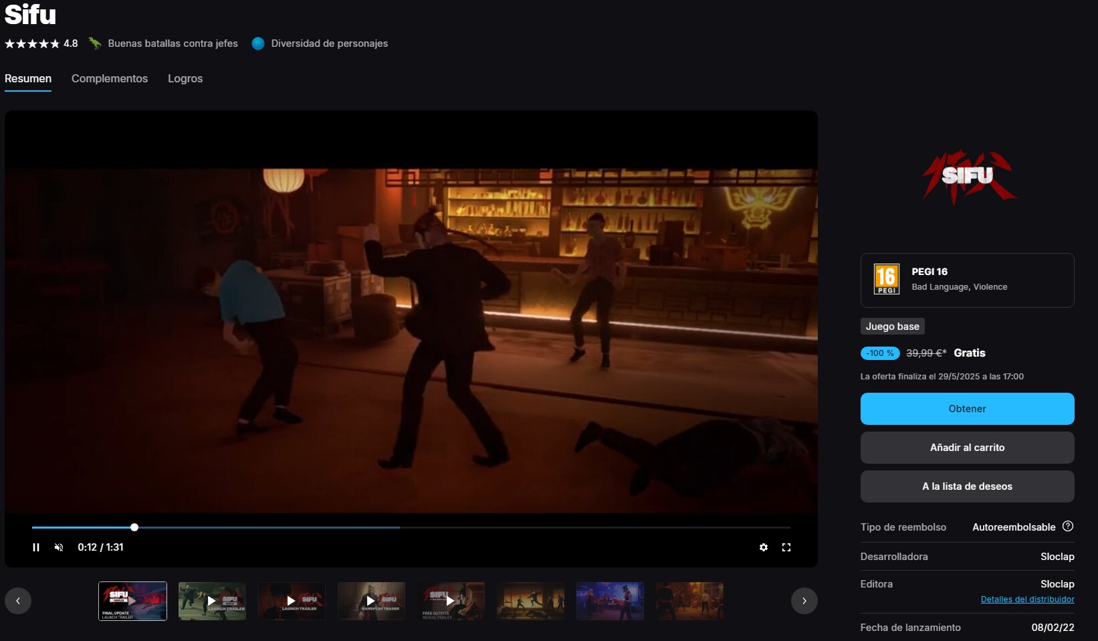Click the release date 08/02/22
This screenshot has width=1098, height=641.
[x=1053, y=628]
